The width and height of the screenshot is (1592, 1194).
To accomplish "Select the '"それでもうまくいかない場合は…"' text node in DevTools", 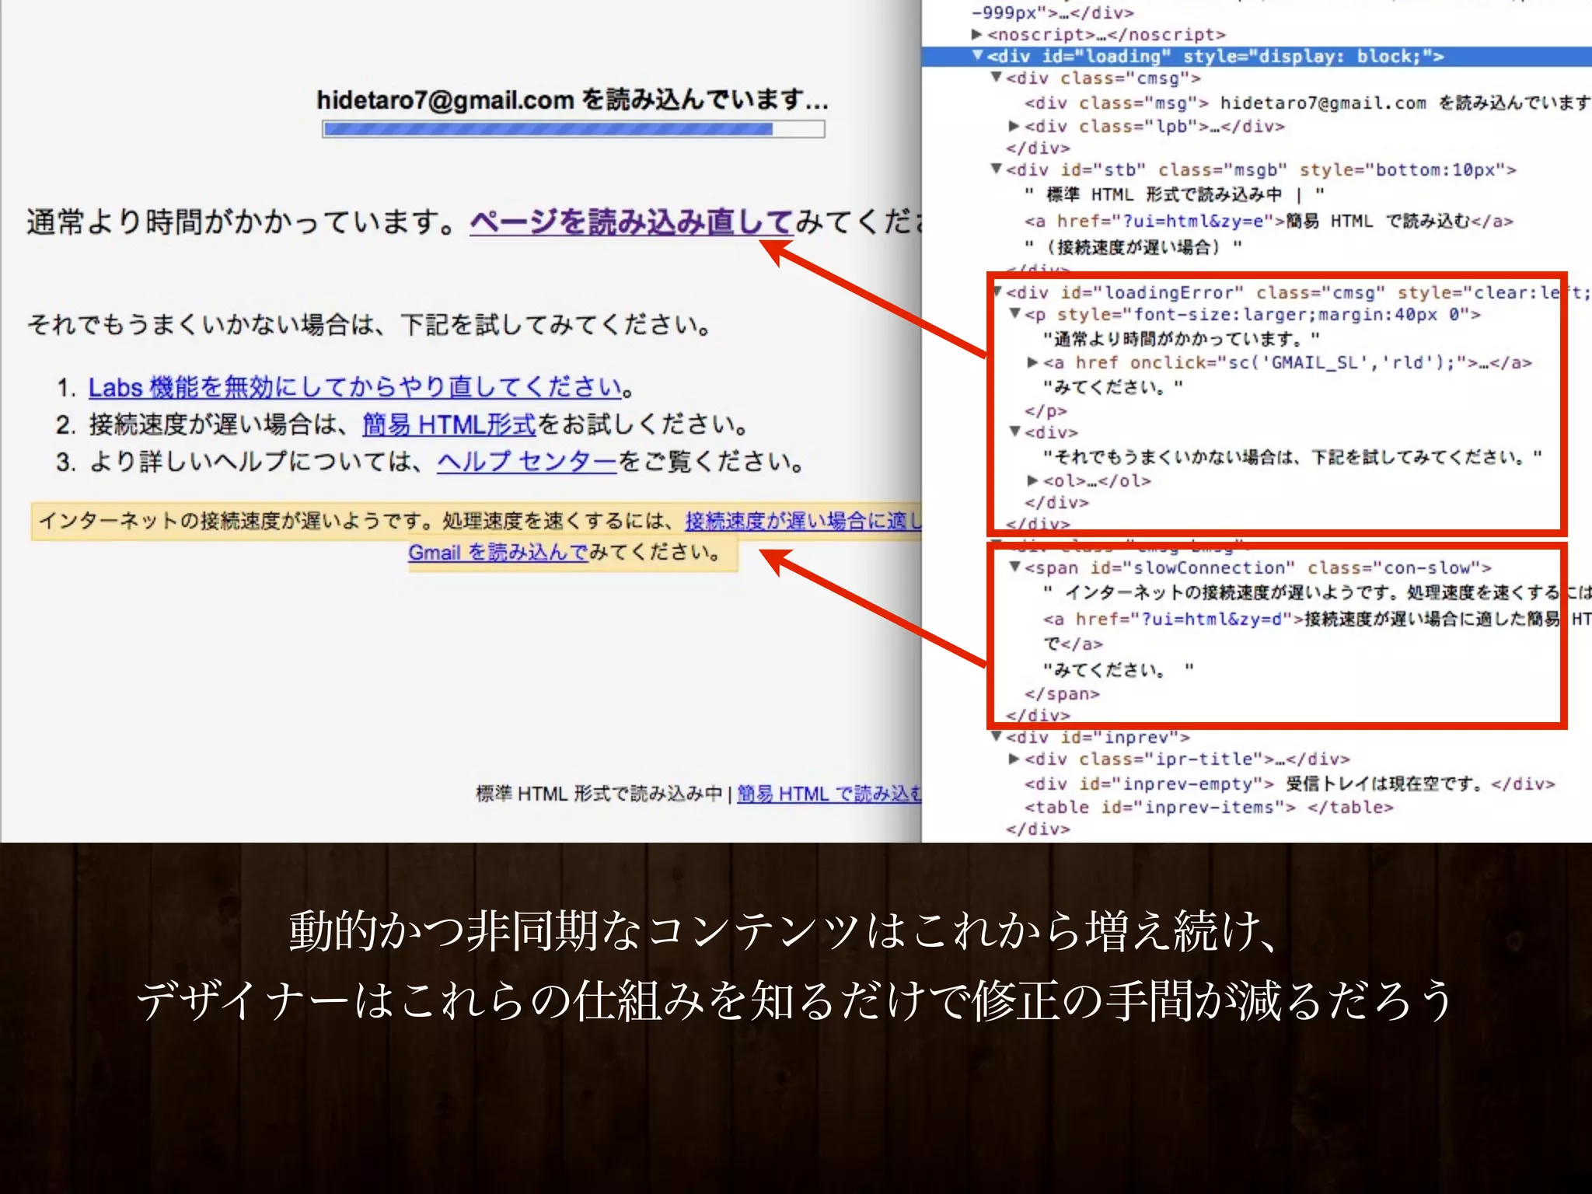I will click(x=1293, y=457).
